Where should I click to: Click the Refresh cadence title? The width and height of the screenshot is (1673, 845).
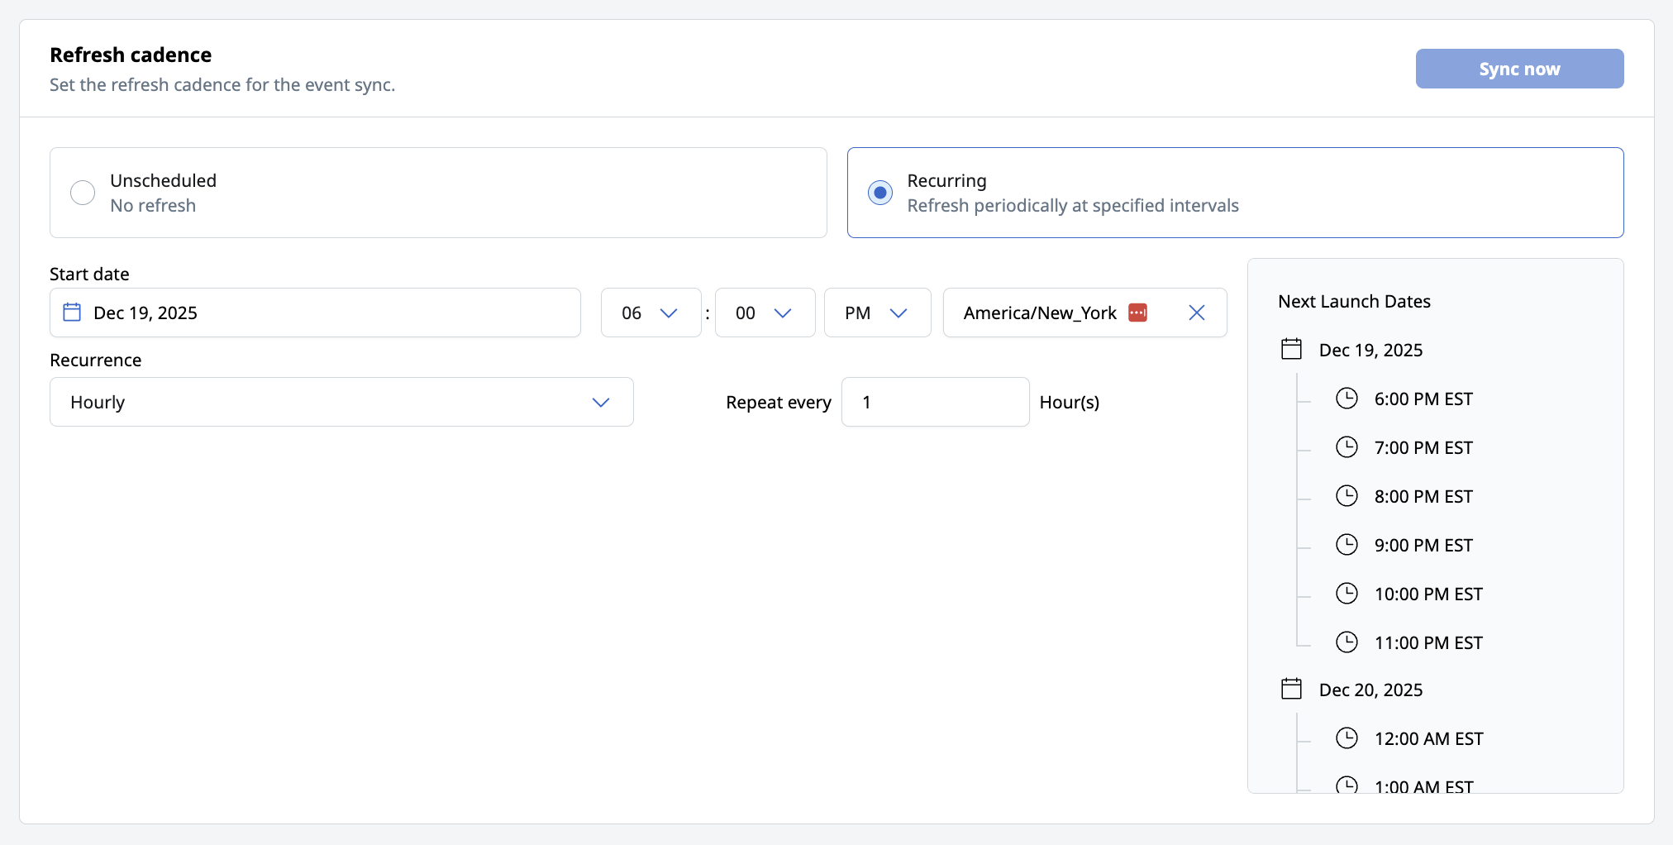tap(131, 55)
